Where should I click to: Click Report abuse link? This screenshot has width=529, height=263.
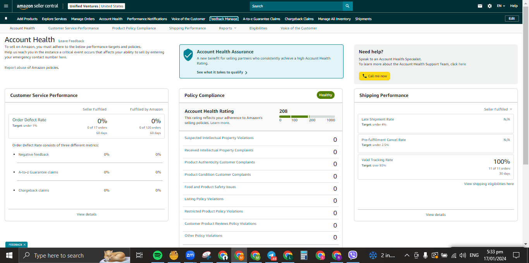[15, 68]
